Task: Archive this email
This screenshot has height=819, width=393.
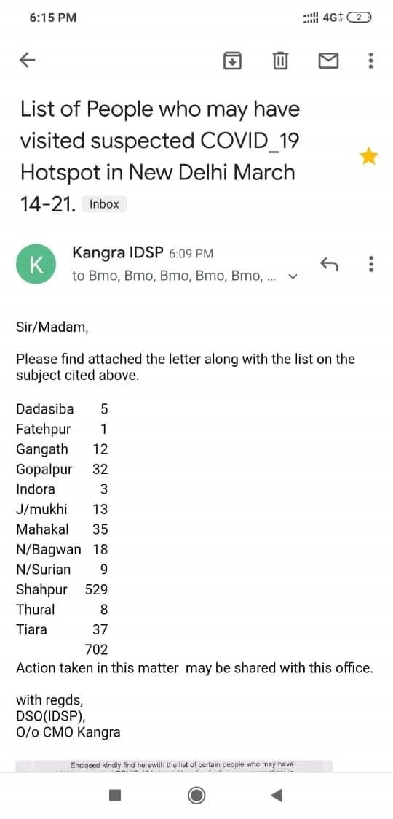Action: (x=232, y=61)
